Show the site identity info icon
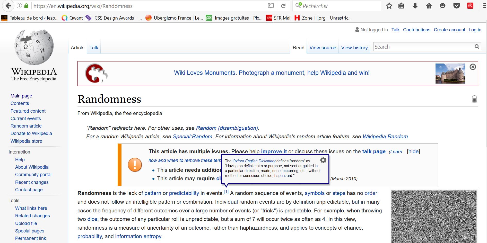The width and height of the screenshot is (487, 243). [19, 6]
